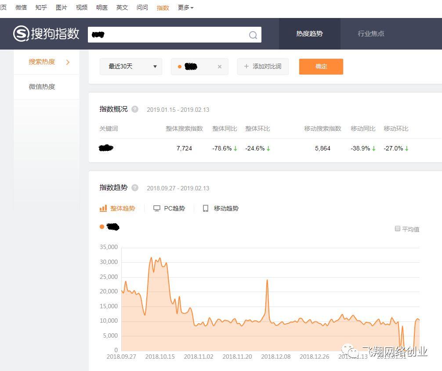Open the 最近30天 dropdown

click(x=130, y=66)
